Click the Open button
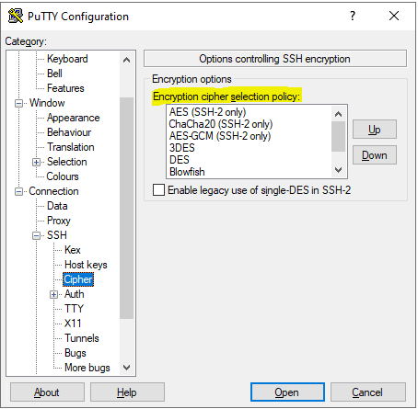Image resolution: width=418 pixels, height=409 pixels. (x=287, y=392)
